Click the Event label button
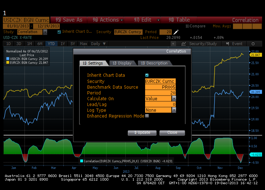 click(x=237, y=44)
